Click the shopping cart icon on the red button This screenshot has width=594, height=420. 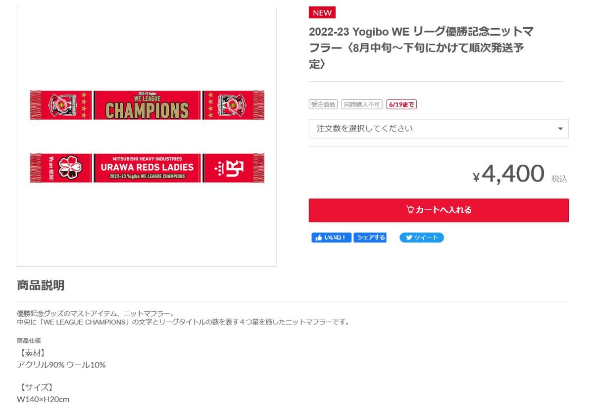(410, 210)
